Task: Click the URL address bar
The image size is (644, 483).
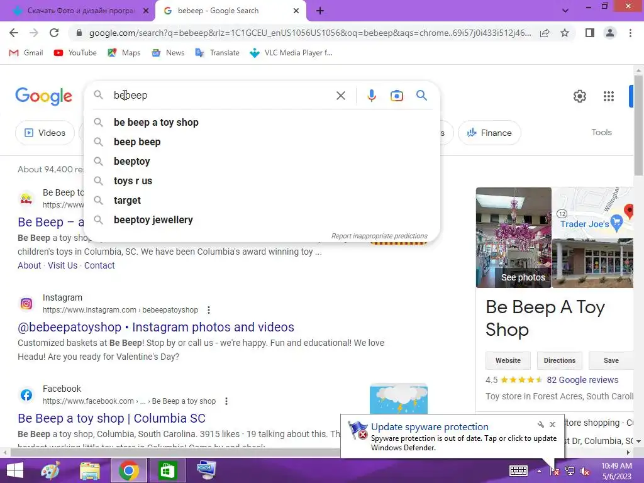Action: (309, 33)
